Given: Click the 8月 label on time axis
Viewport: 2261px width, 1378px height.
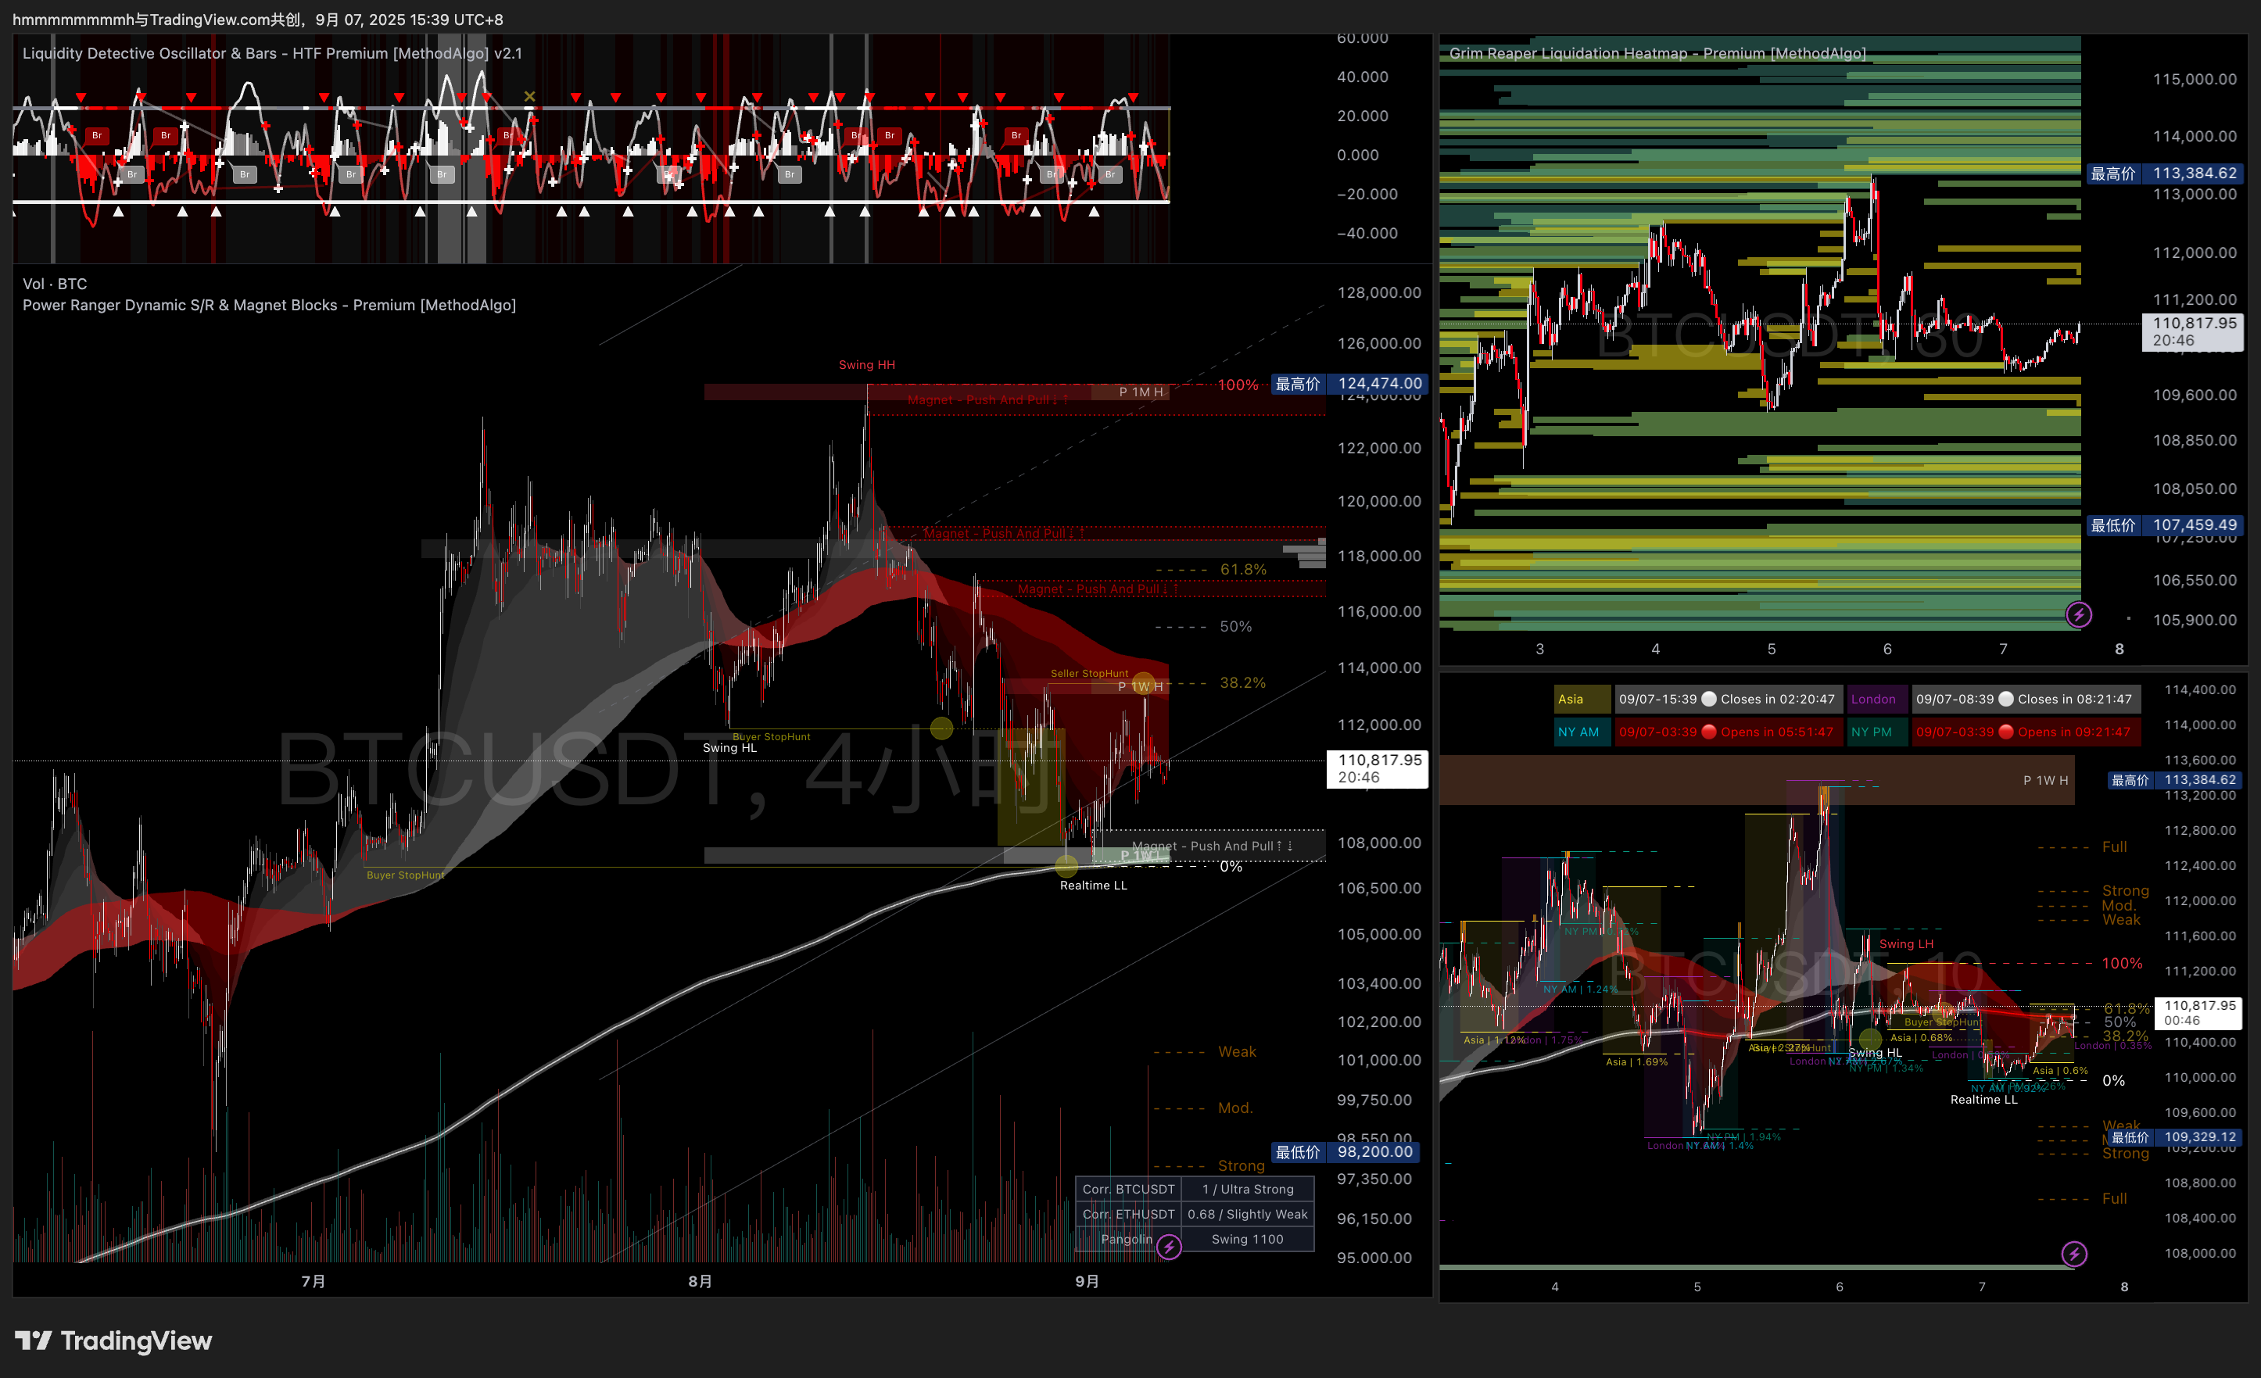Looking at the screenshot, I should coord(701,1281).
